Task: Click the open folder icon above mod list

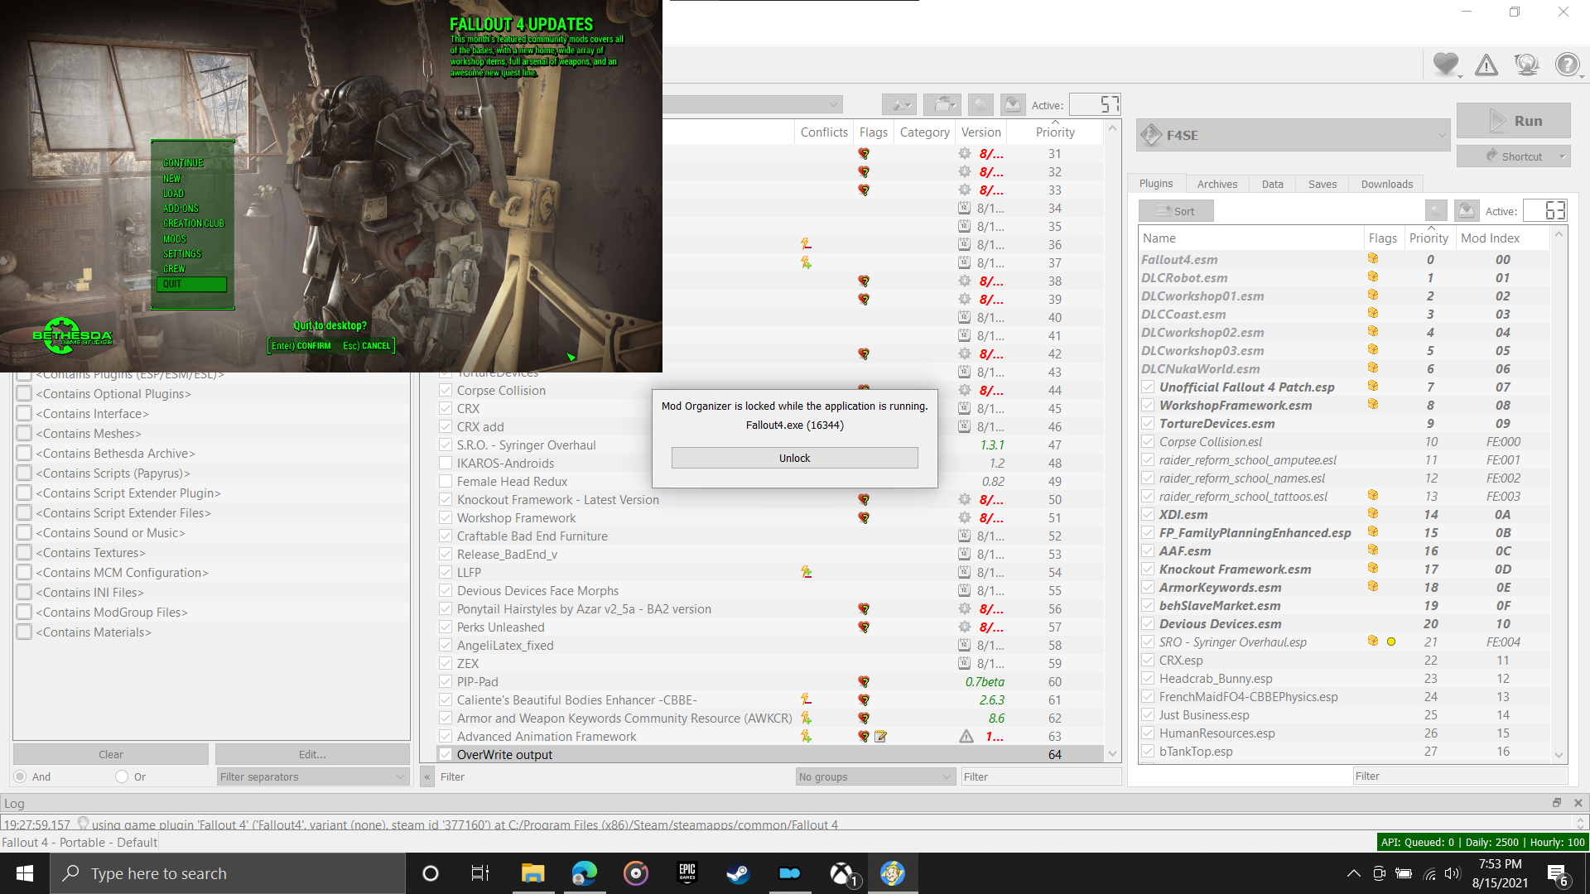Action: [942, 104]
